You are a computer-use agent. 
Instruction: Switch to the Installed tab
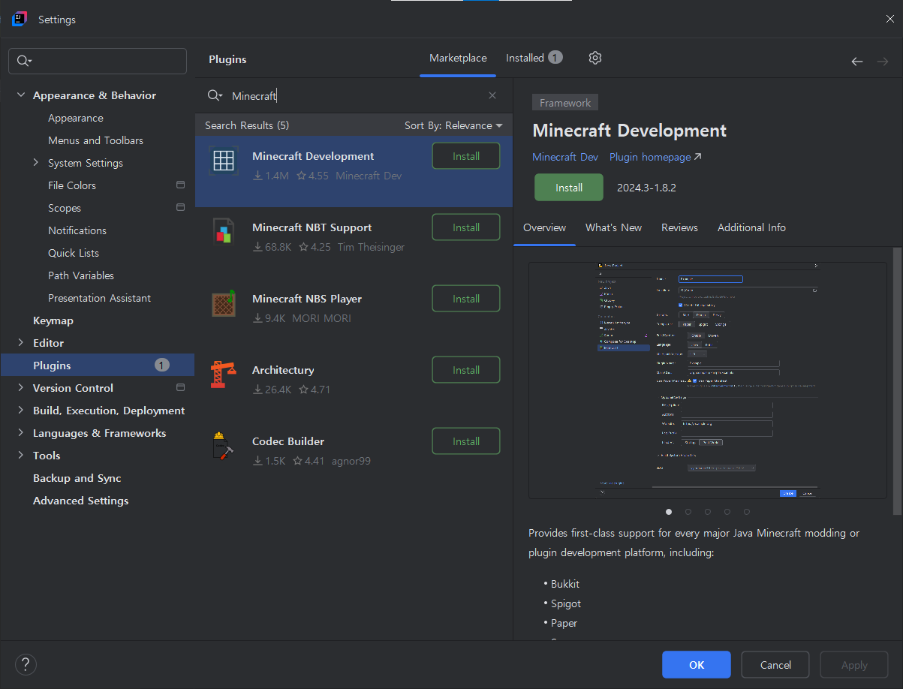pyautogui.click(x=534, y=58)
